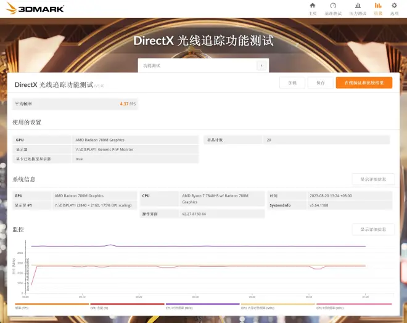Toggle the CPU 时钟频率 (MHz) legend series
Image resolution: width=407 pixels, height=323 pixels.
[x=202, y=306]
